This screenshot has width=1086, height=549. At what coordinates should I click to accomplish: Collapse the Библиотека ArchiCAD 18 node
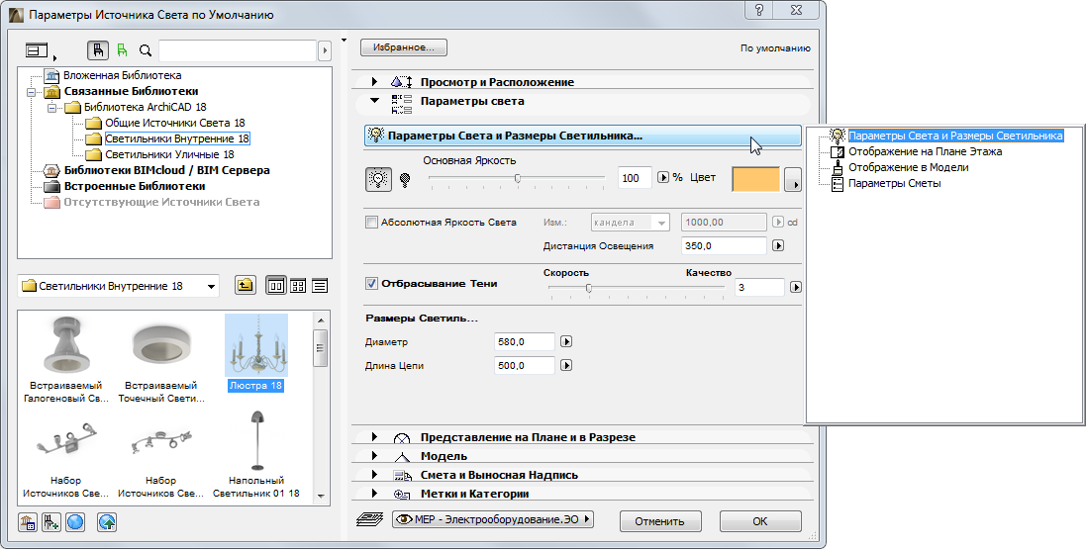click(x=51, y=107)
